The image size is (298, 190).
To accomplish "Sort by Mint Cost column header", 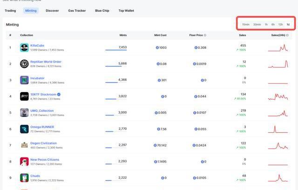I will tap(160, 35).
